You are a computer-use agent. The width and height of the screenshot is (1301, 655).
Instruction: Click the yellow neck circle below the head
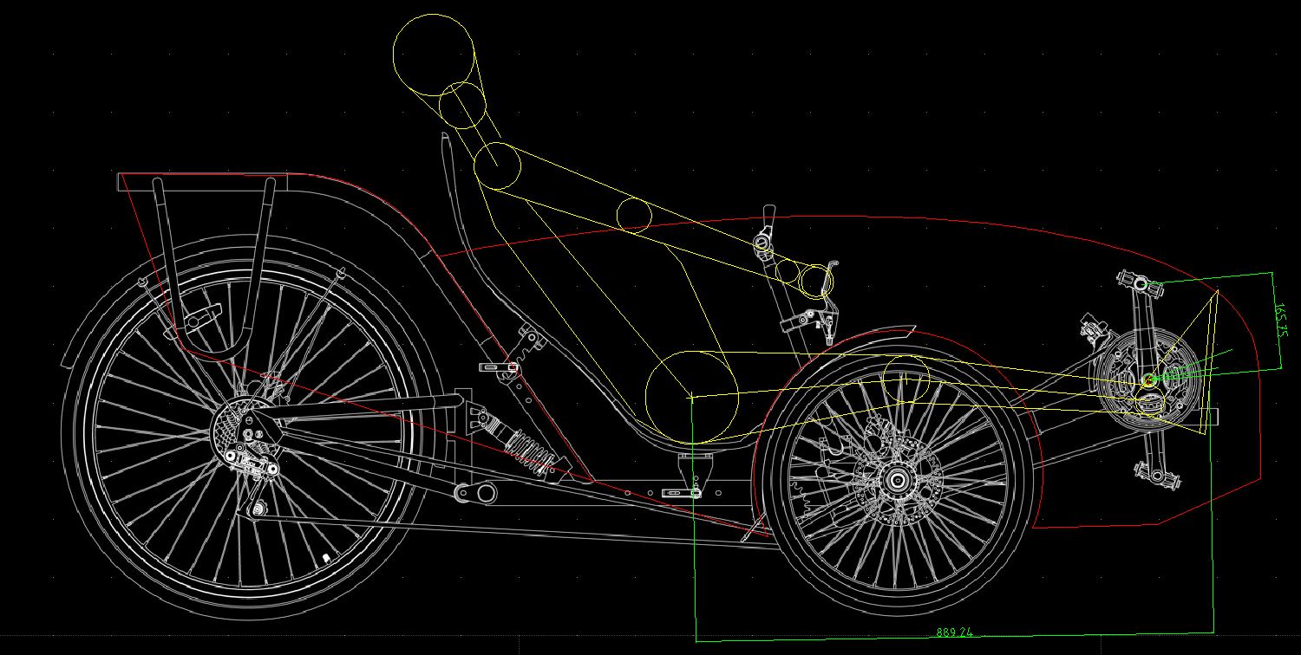coord(461,105)
